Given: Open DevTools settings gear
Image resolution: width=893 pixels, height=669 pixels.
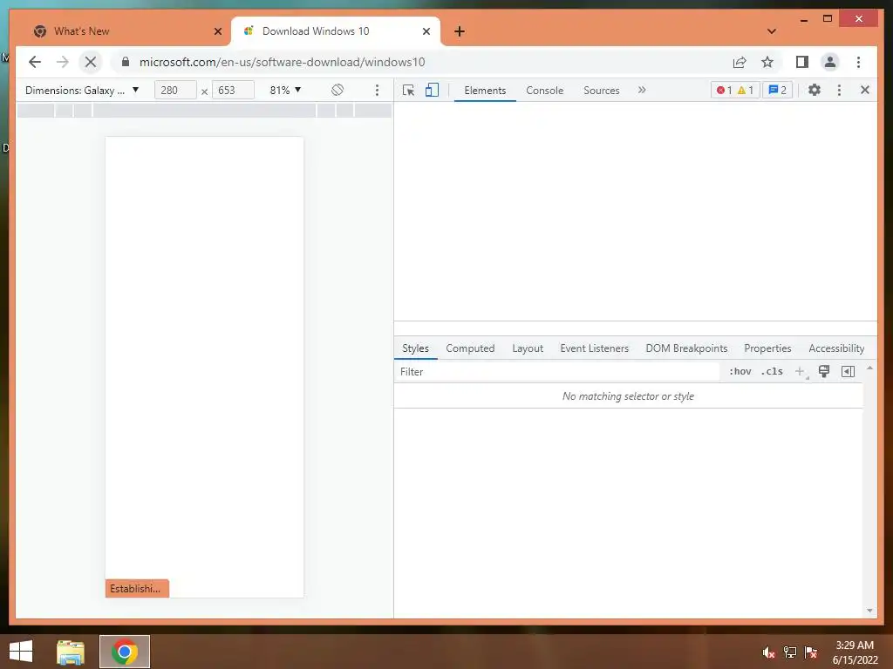Looking at the screenshot, I should [815, 90].
